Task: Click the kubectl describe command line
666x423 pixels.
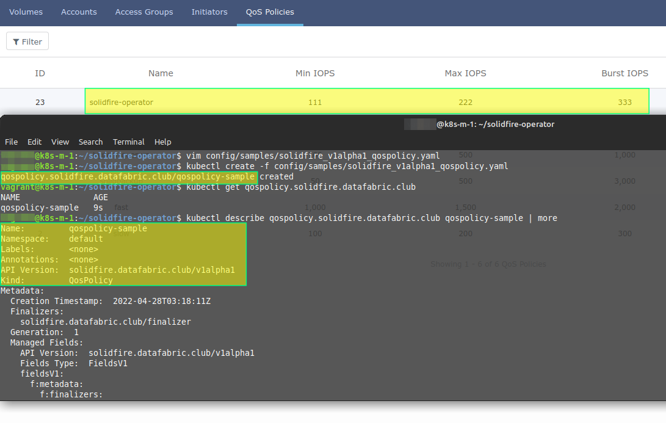Action: pos(278,218)
